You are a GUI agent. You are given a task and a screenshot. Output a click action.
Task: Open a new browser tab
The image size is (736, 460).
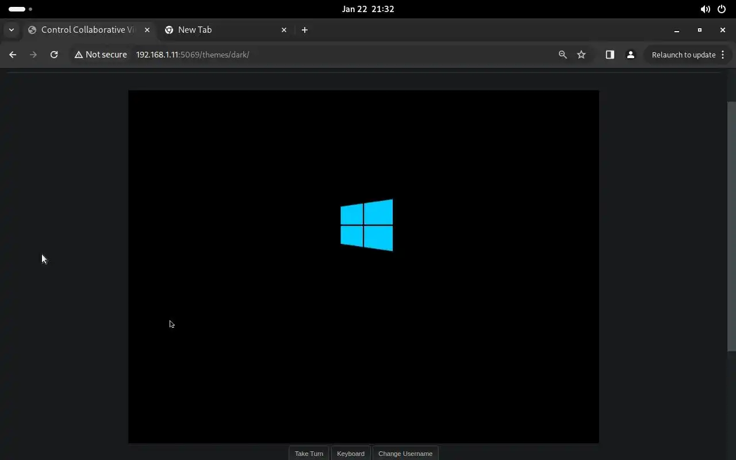pos(305,30)
